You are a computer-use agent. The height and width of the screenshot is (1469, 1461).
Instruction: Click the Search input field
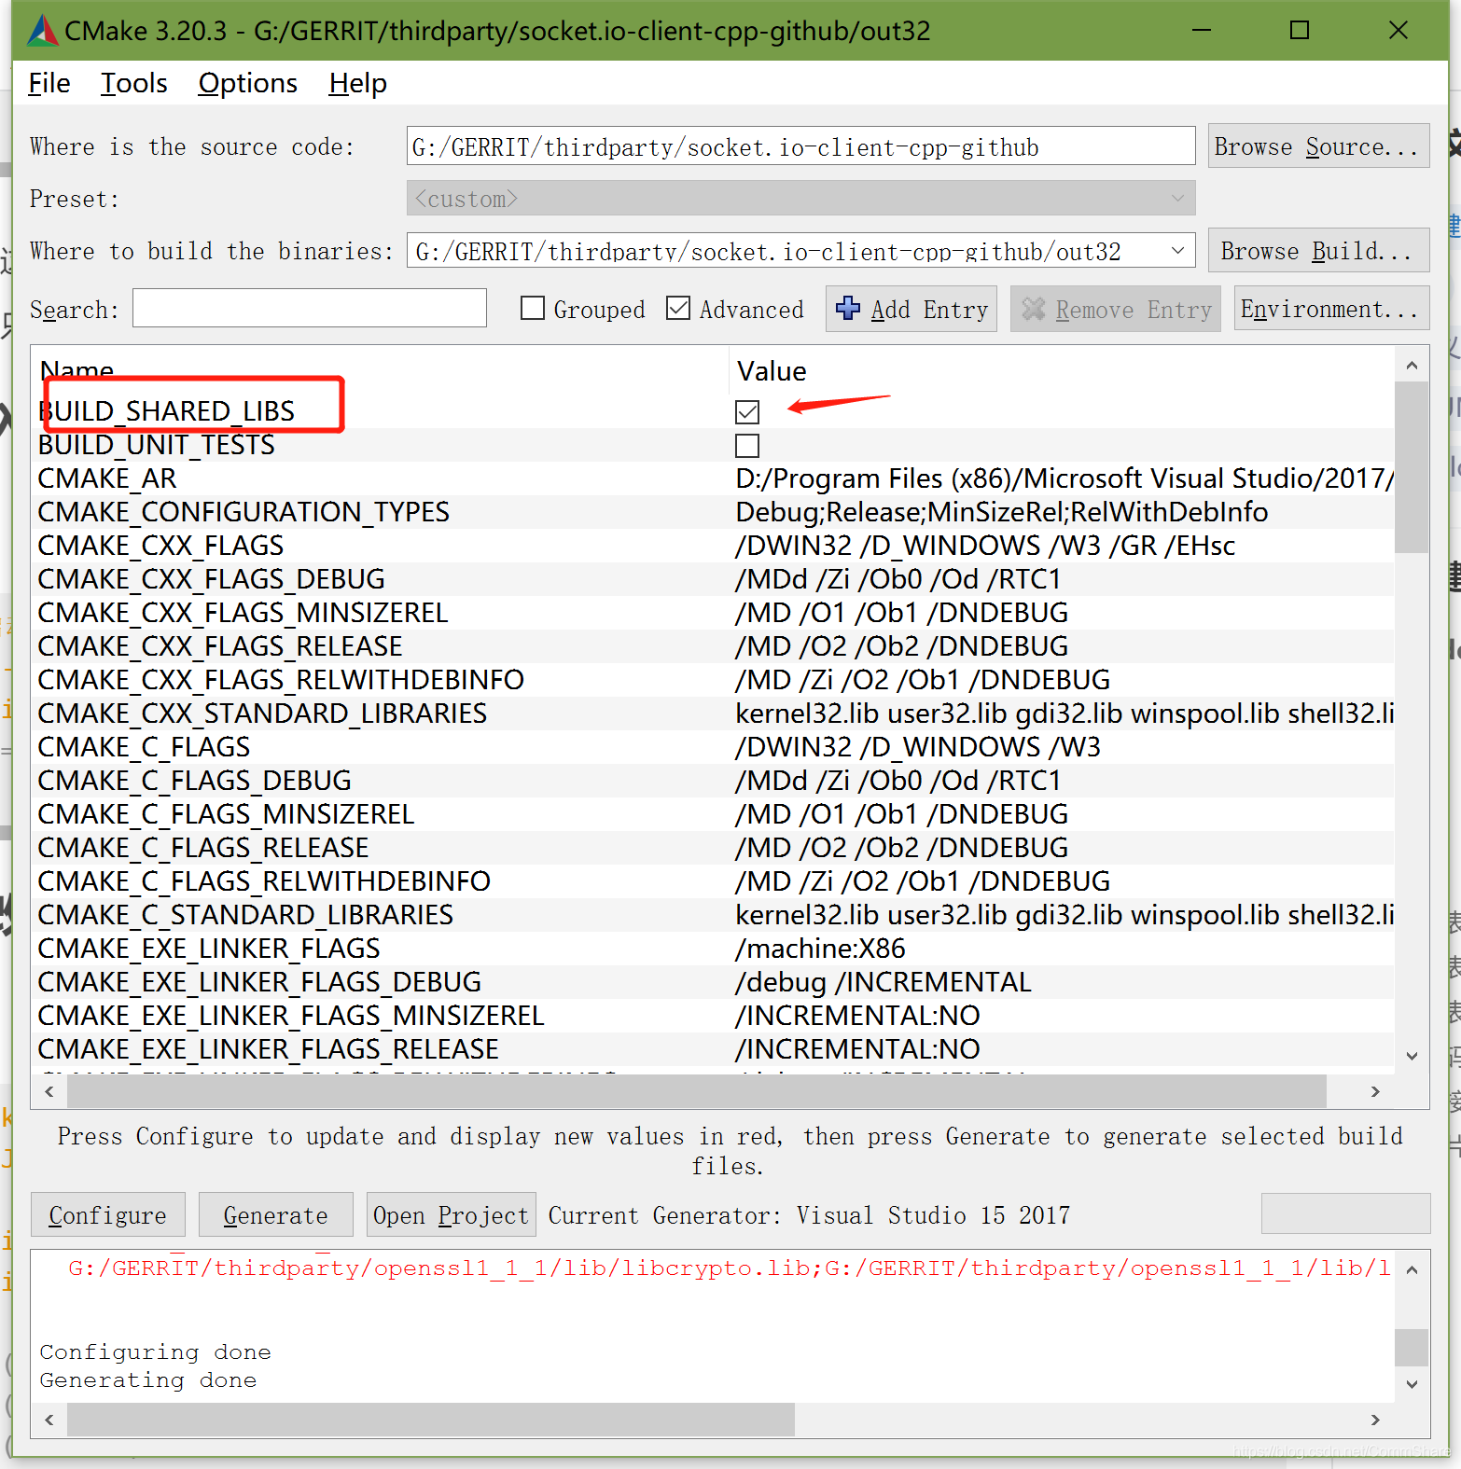click(310, 308)
